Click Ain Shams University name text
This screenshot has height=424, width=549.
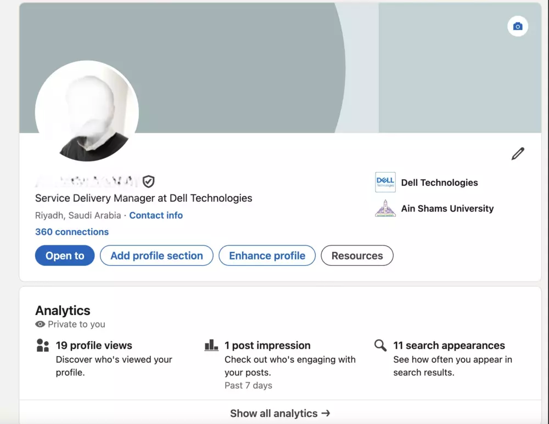[447, 209]
